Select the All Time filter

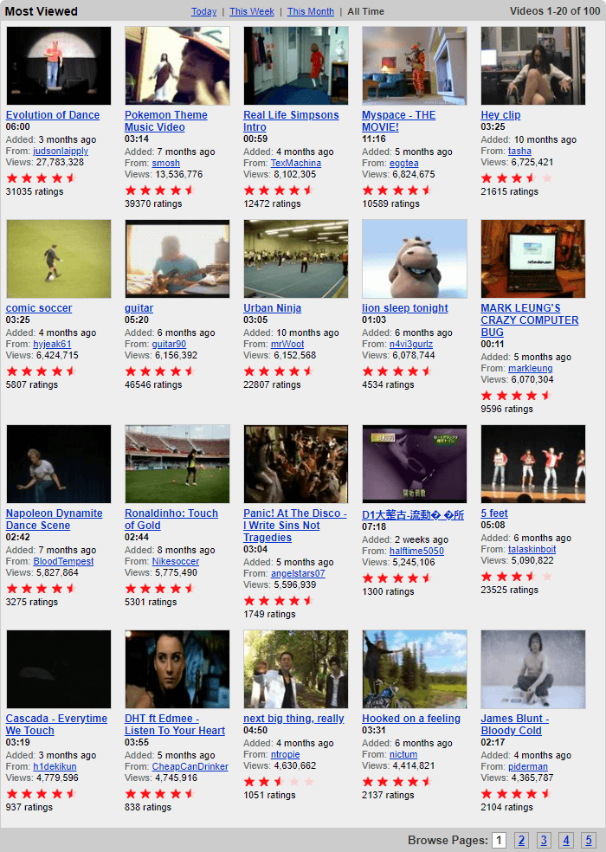(x=366, y=11)
